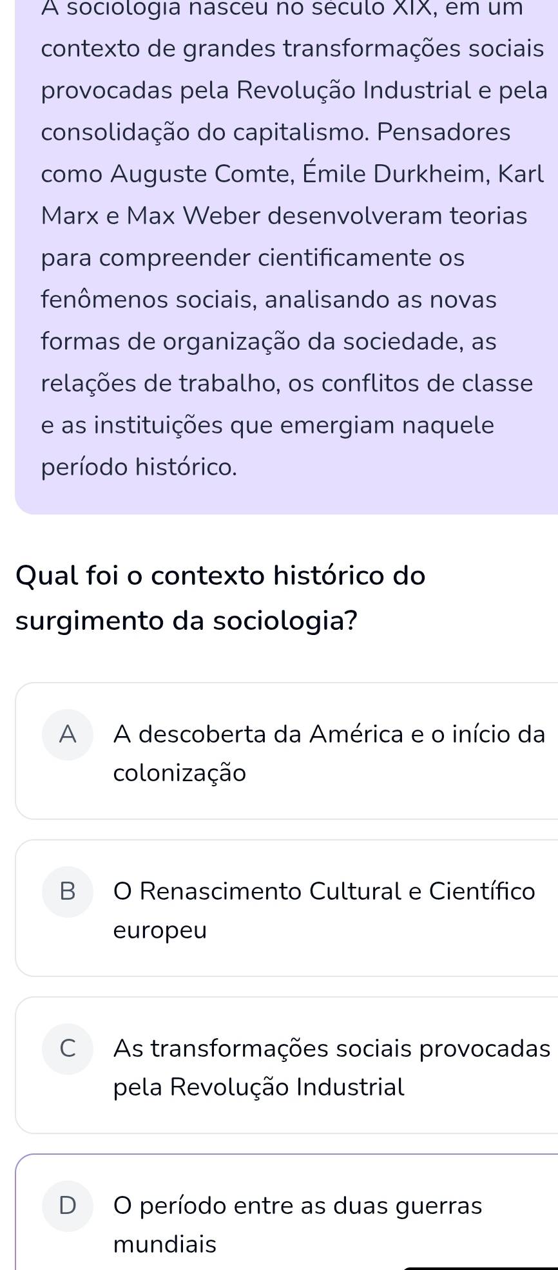Viewport: 558px width, 1270px height.
Task: Choose answer 'A descoberta da América'
Action: 329,734
